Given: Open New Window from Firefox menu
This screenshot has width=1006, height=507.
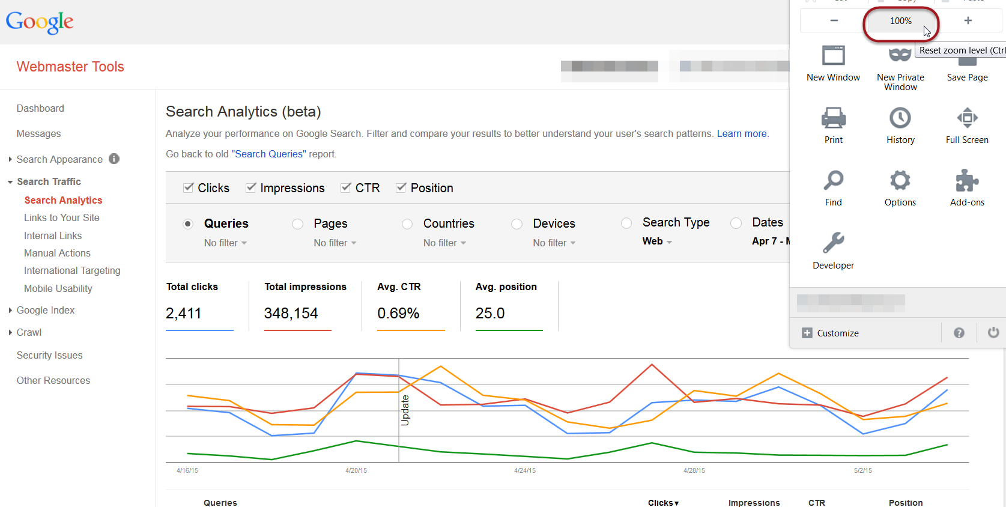Looking at the screenshot, I should tap(833, 56).
